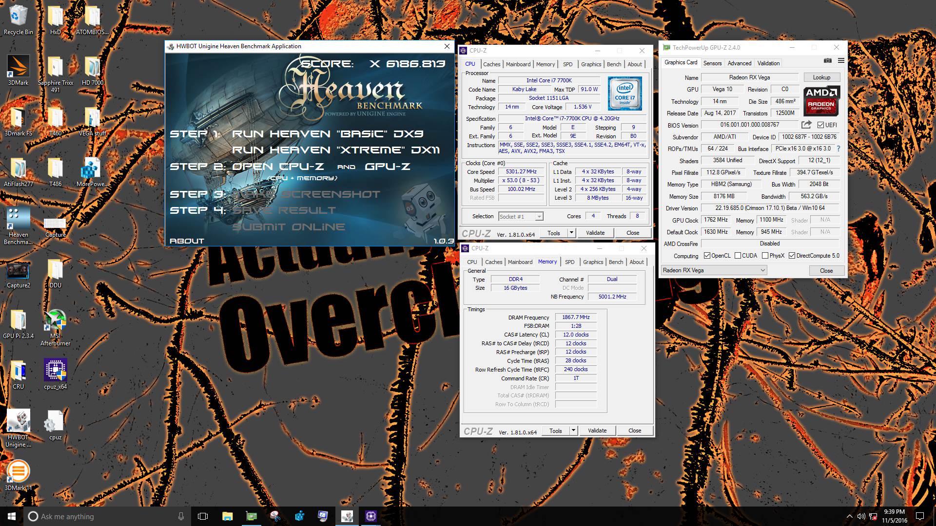Open the HxD folder icon
The image size is (936, 526).
[55, 19]
